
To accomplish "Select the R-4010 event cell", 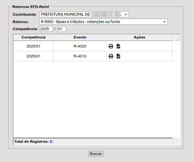I will click(x=80, y=56).
